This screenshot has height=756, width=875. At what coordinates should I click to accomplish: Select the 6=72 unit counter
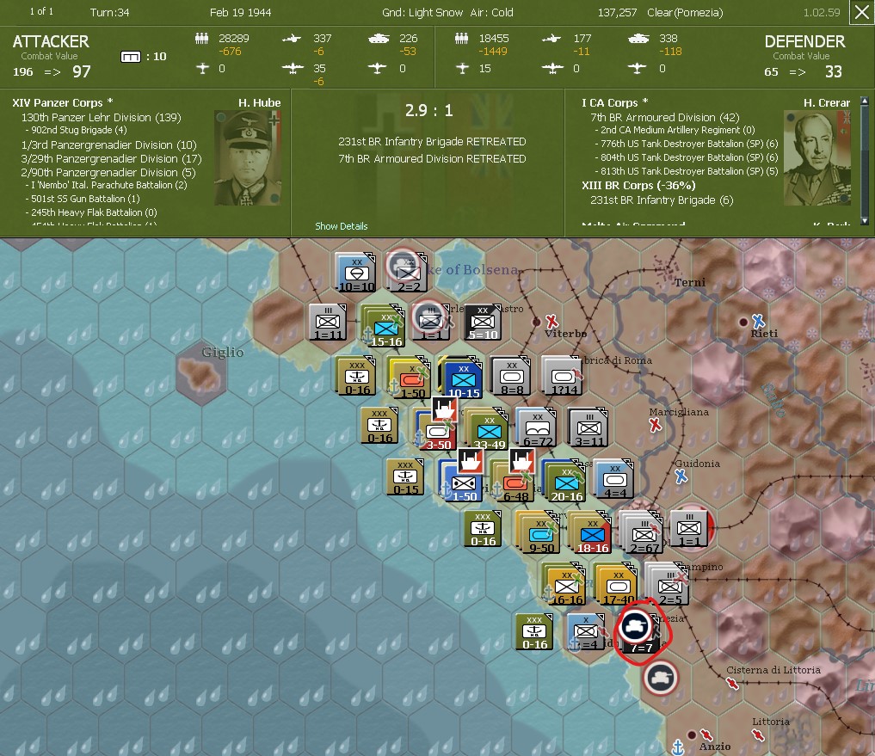[537, 428]
